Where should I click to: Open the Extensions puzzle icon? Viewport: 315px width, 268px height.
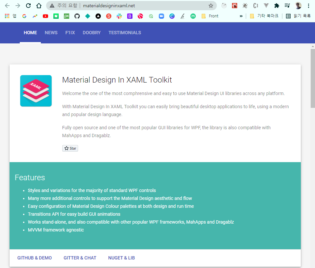click(277, 6)
